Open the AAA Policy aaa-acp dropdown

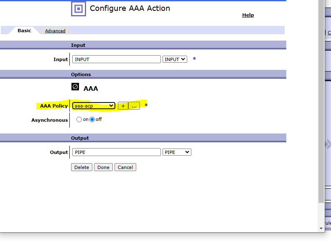click(x=94, y=106)
